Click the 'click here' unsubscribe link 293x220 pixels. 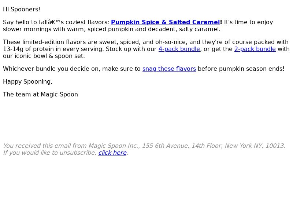click(x=112, y=153)
